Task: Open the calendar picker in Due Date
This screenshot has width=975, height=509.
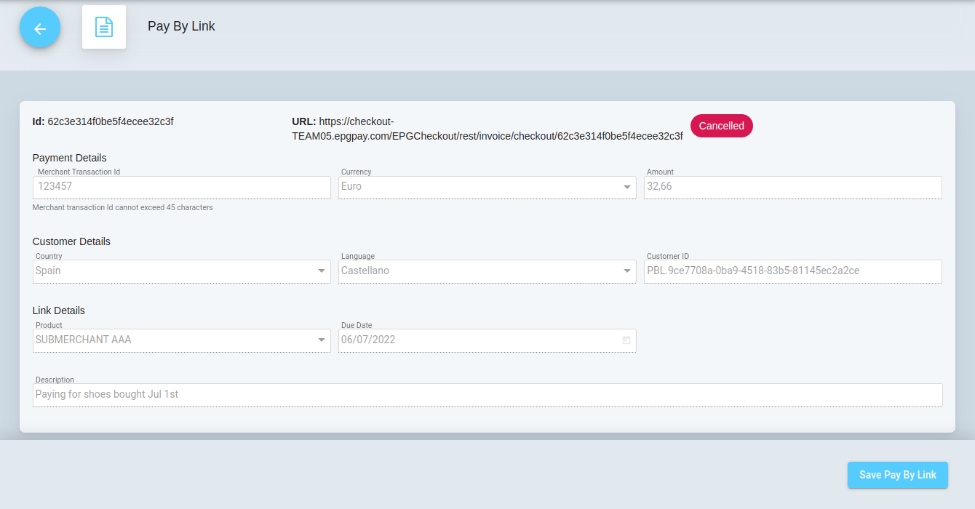Action: (x=626, y=340)
